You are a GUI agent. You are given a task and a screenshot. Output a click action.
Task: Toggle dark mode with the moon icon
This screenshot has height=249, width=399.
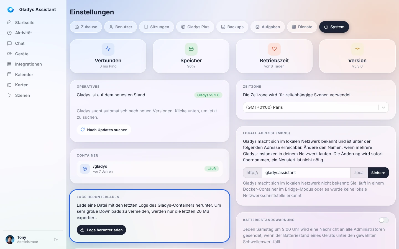point(56,240)
